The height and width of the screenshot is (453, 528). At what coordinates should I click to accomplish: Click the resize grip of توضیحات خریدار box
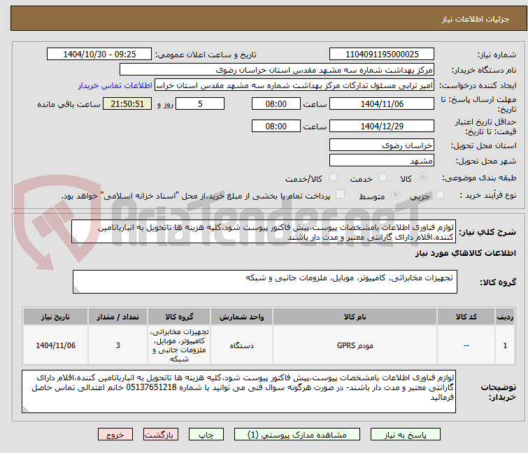coord(26,409)
